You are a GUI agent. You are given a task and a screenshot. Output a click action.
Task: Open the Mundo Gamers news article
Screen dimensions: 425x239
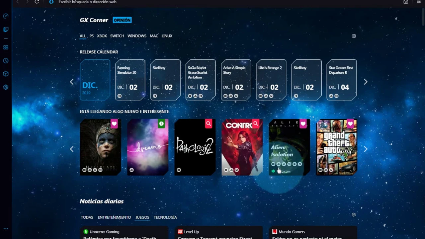(313, 232)
